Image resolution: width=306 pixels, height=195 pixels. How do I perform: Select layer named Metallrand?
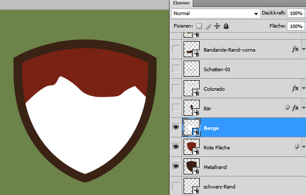[215, 167]
